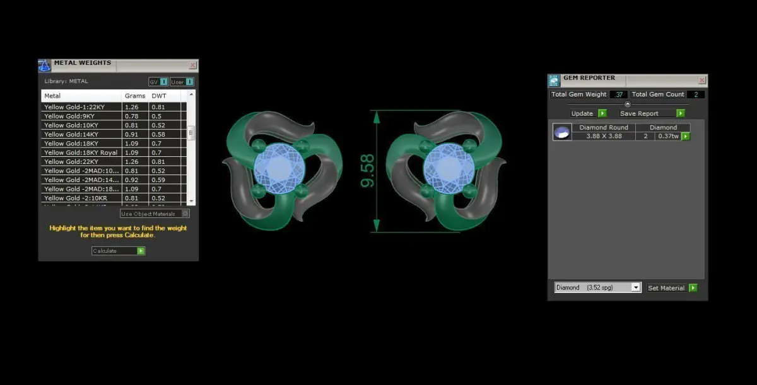Click the Diamond Round cell in gem table
757x385 pixels.
604,127
